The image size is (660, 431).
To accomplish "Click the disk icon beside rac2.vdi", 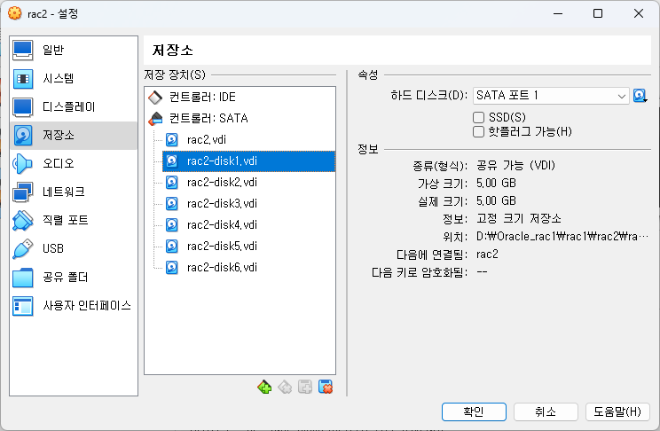I will tap(172, 140).
